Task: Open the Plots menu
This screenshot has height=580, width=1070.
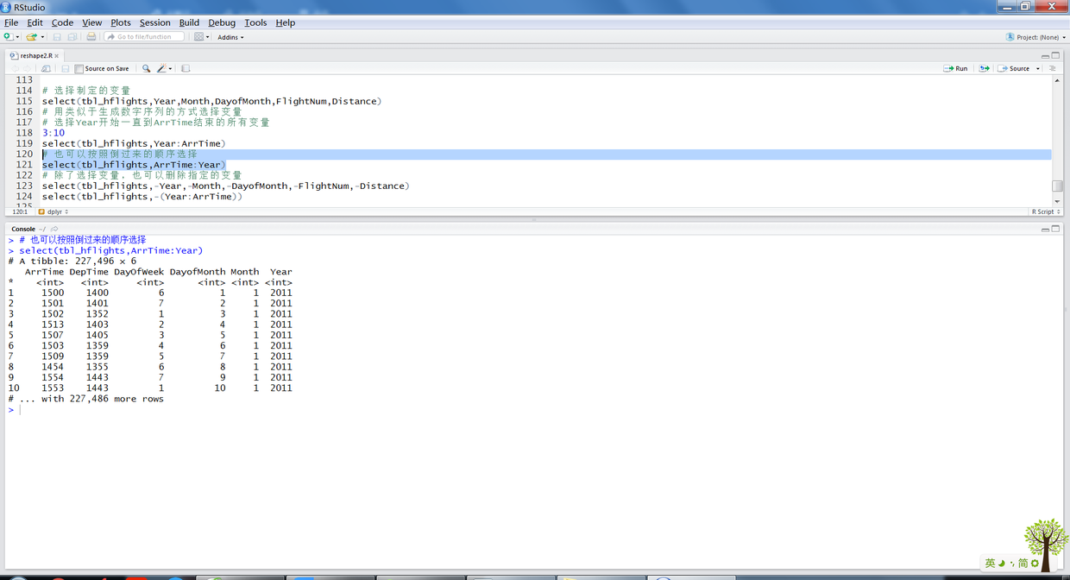Action: (x=121, y=22)
